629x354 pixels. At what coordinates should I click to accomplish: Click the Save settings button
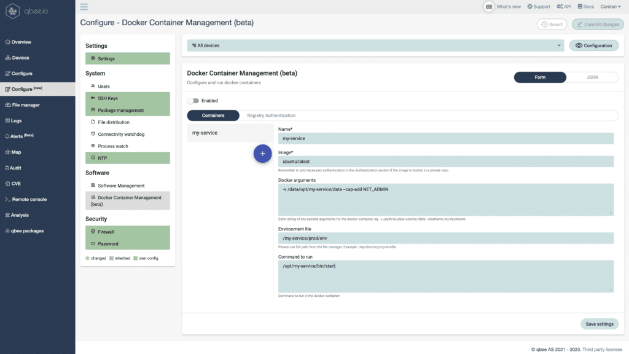pos(599,324)
